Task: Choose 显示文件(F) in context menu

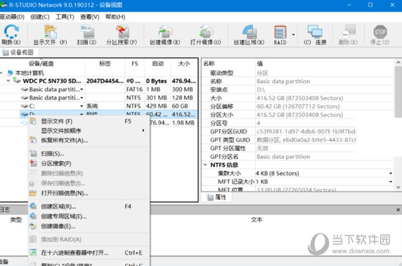Action: (x=88, y=121)
